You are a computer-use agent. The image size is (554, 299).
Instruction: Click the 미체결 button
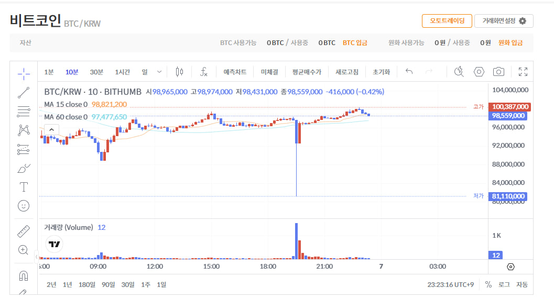pyautogui.click(x=269, y=72)
